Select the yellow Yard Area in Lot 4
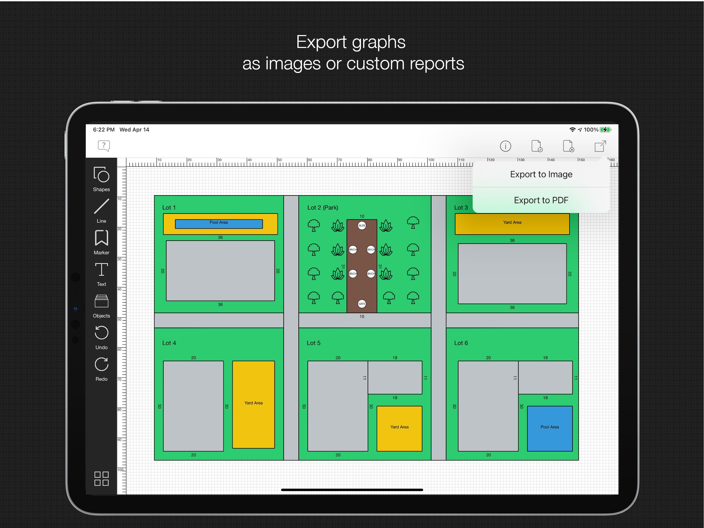The image size is (704, 528). (253, 405)
